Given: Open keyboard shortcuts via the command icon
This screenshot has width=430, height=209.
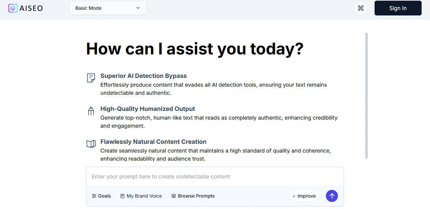Looking at the screenshot, I should 361,8.
